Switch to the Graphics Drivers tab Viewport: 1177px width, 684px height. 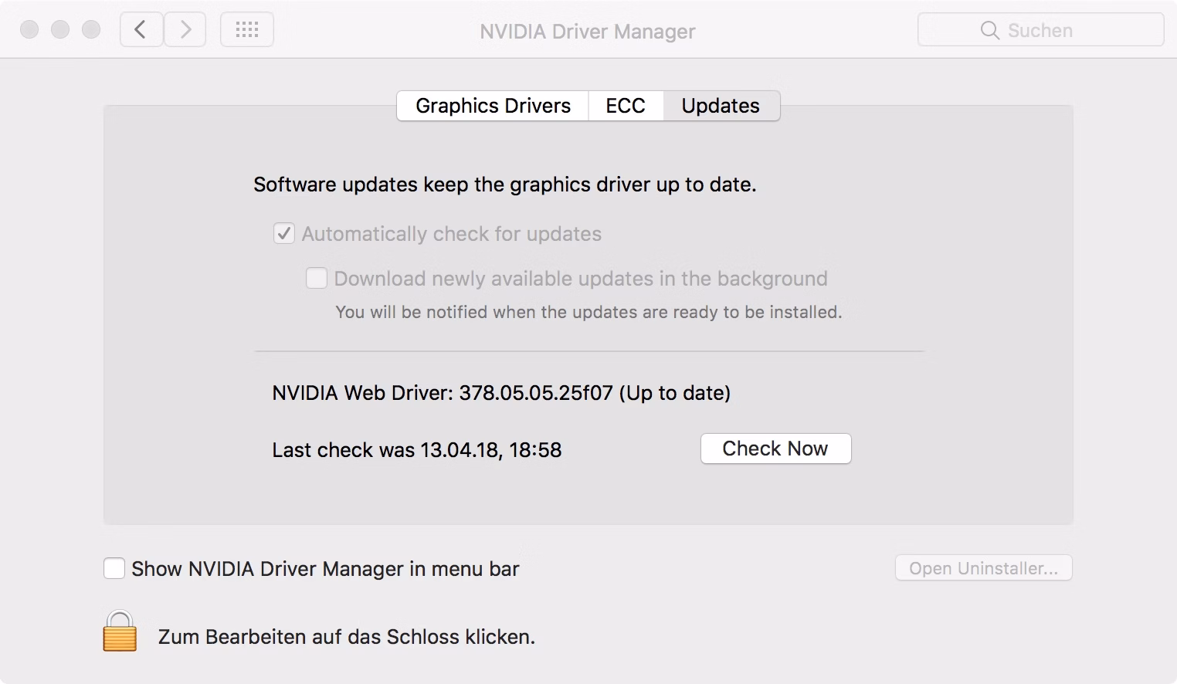click(x=493, y=106)
